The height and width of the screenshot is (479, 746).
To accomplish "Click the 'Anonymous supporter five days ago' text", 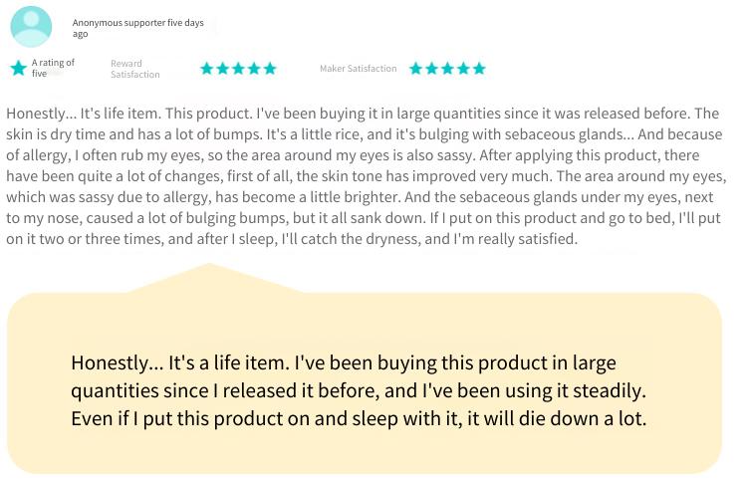I will click(x=138, y=28).
